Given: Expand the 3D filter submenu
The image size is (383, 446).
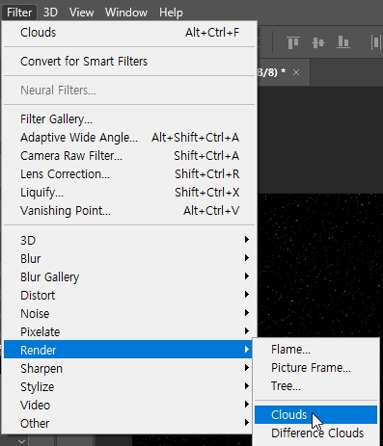Looking at the screenshot, I should [x=129, y=240].
